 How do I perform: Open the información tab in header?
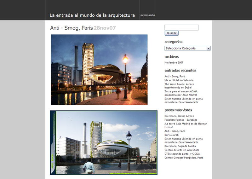pyautogui.click(x=147, y=15)
